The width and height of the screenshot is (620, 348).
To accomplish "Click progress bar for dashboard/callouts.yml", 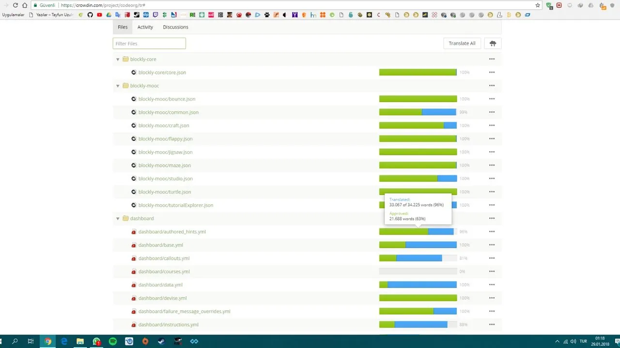I will coord(418,258).
